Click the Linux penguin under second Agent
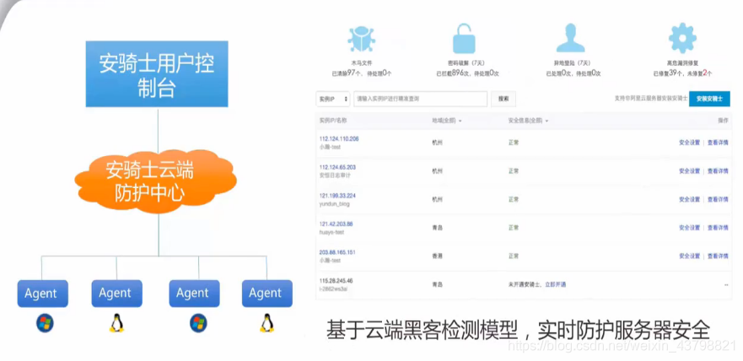 (x=116, y=323)
